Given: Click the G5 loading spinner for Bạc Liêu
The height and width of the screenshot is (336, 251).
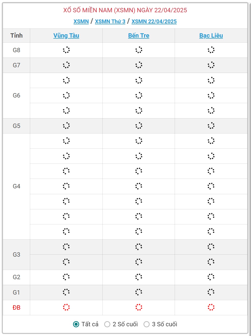Looking at the screenshot, I should coord(211,126).
